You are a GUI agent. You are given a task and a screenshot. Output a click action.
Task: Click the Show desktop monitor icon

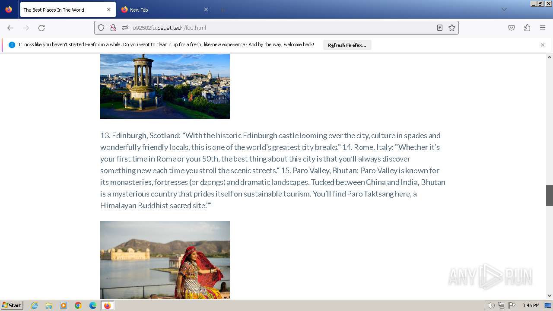(548, 305)
